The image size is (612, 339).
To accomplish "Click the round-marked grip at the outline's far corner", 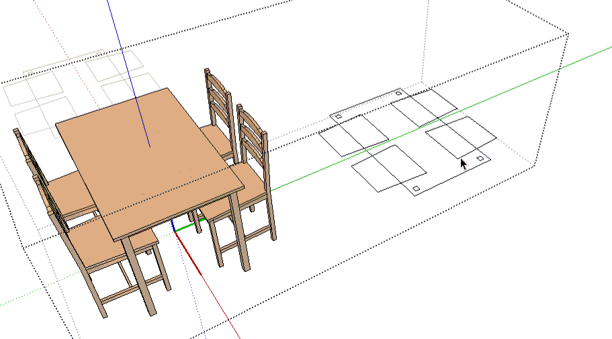I will tap(398, 93).
